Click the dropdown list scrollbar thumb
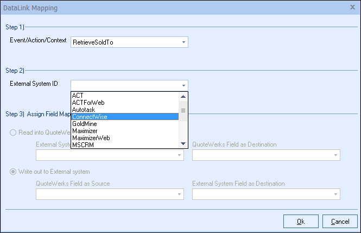361x233 pixels. click(x=183, y=110)
